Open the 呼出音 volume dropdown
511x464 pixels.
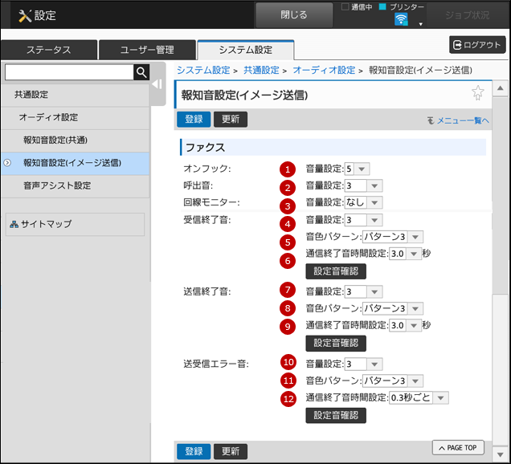(x=363, y=186)
